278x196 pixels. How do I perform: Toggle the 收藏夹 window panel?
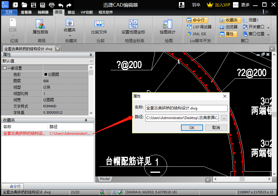click(230, 20)
